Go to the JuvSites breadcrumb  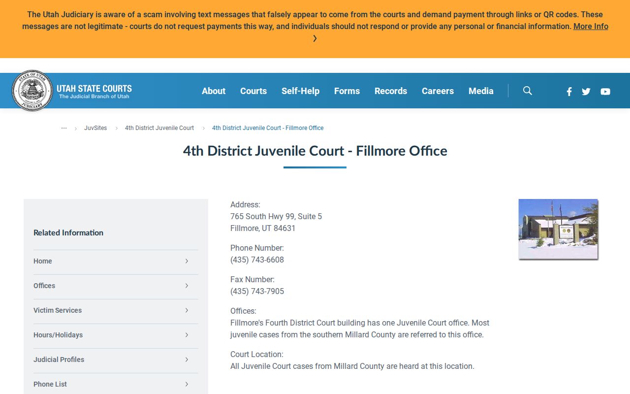click(95, 128)
